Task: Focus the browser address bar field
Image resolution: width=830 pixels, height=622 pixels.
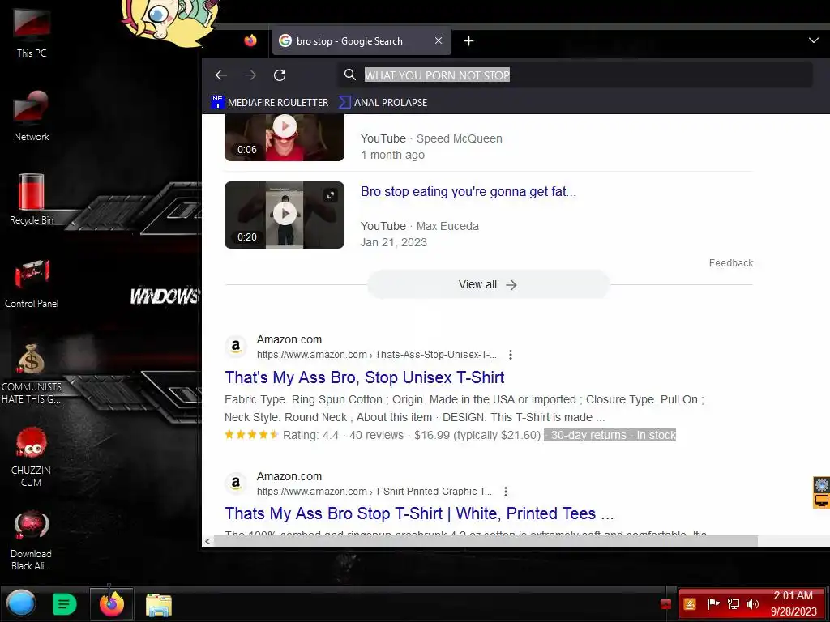Action: (x=575, y=75)
